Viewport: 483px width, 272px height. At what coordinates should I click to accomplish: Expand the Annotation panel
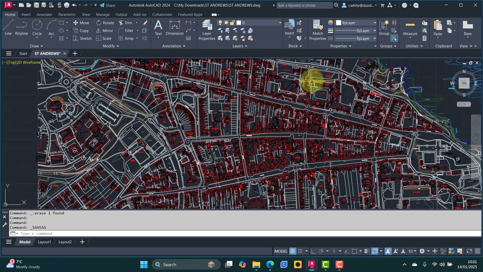pyautogui.click(x=174, y=46)
